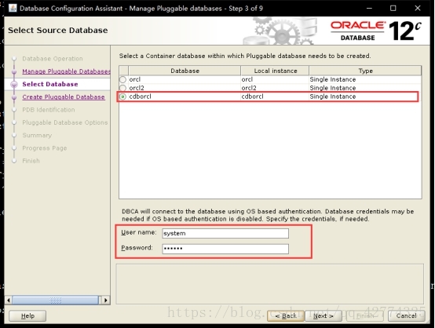Click the Password input field
The image size is (435, 328).
225,249
